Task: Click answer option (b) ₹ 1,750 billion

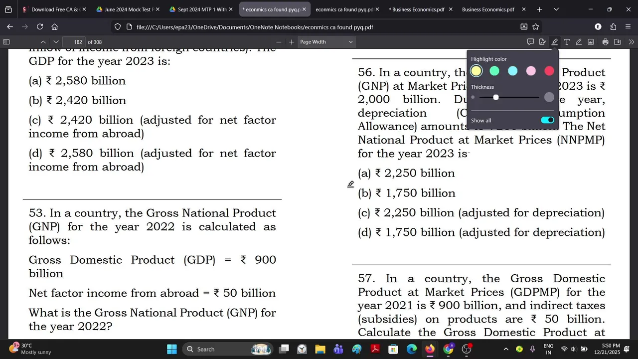Action: tap(406, 193)
